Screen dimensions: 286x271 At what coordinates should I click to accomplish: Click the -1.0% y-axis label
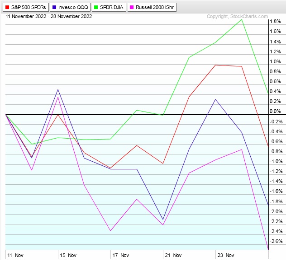(276, 161)
